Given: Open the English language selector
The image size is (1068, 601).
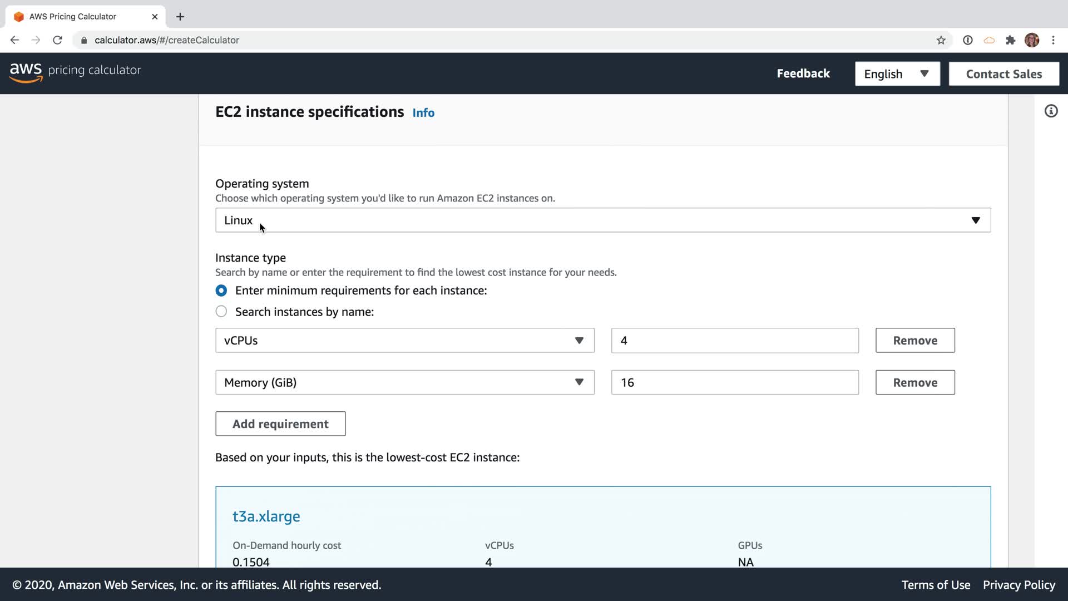Looking at the screenshot, I should (x=897, y=74).
